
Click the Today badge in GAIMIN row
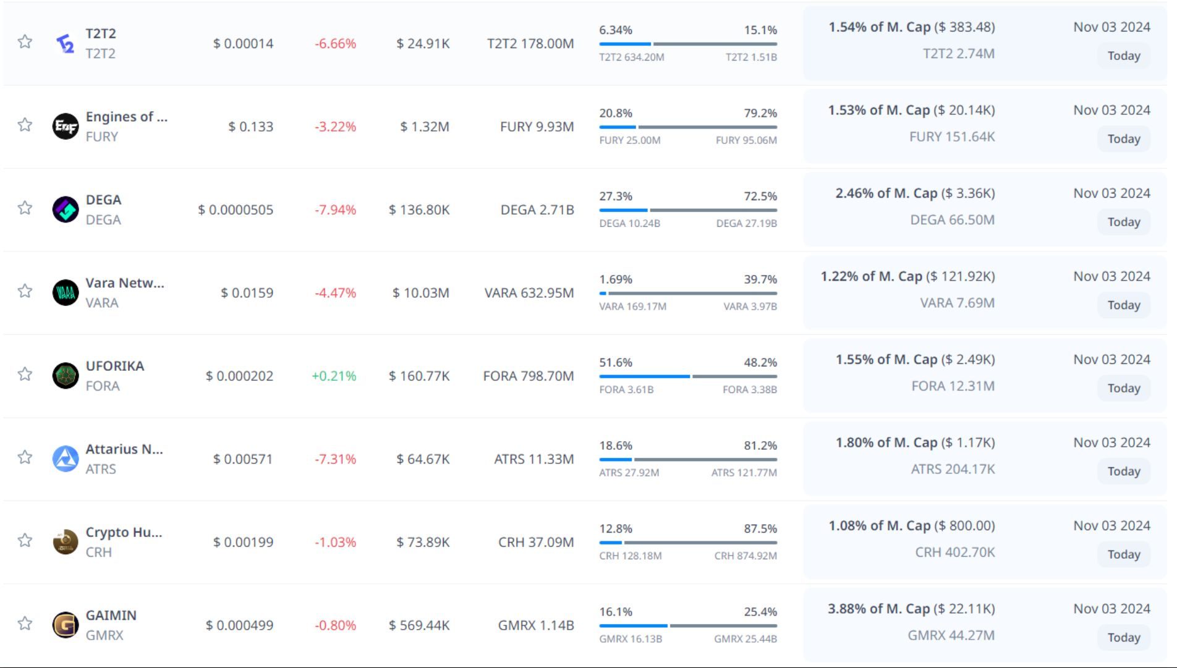pyautogui.click(x=1123, y=638)
